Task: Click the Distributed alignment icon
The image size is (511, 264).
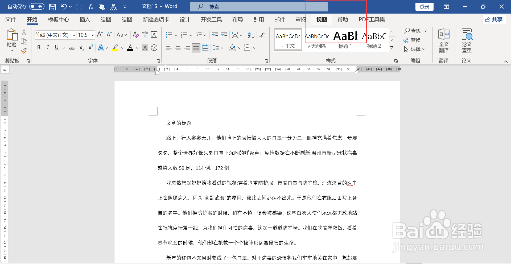Action: (x=205, y=48)
